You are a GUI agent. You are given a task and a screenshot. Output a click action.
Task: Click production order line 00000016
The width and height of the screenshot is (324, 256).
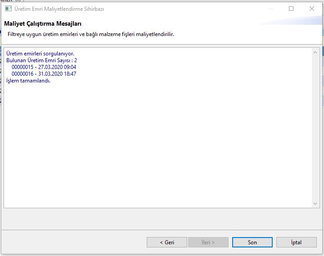coord(44,74)
